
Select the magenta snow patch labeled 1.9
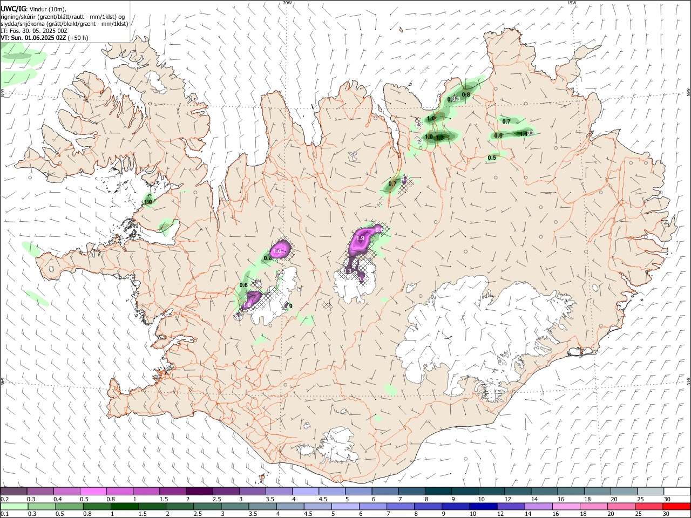tap(363, 241)
